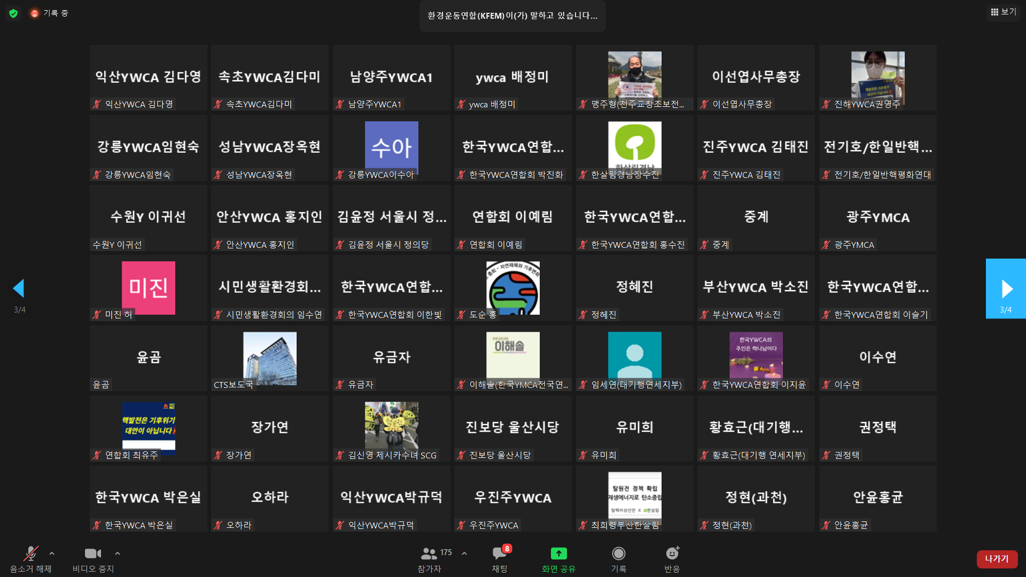Click the 기록 record button
Viewport: 1026px width, 577px height.
[618, 559]
